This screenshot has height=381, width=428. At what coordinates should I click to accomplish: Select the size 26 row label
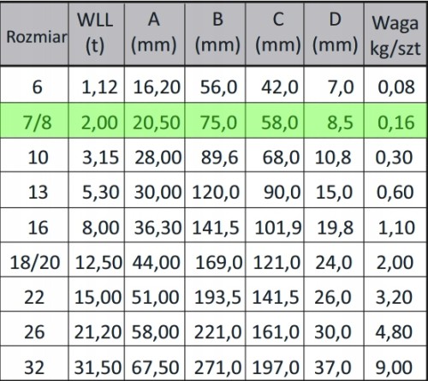click(34, 330)
